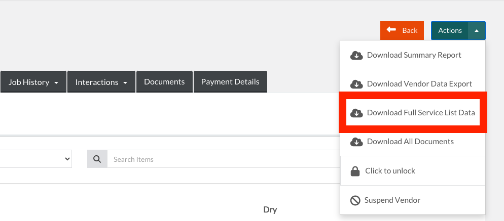This screenshot has width=504, height=221.
Task: Click the left arrow icon on Back button
Action: click(391, 30)
